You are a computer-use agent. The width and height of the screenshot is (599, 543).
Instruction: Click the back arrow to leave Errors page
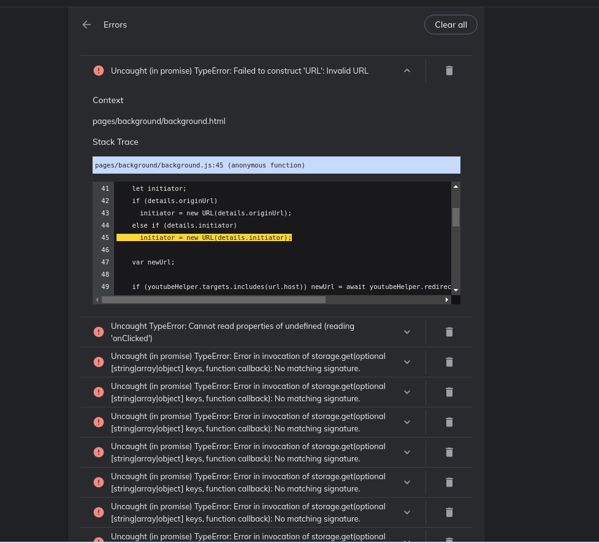[x=86, y=25]
